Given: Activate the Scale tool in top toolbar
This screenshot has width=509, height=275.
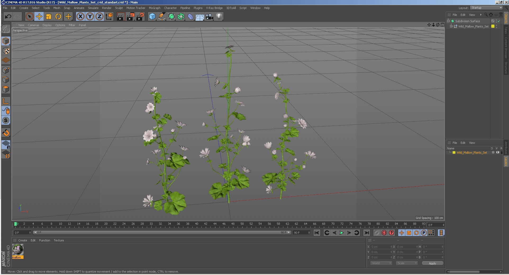Looking at the screenshot, I should coord(49,17).
